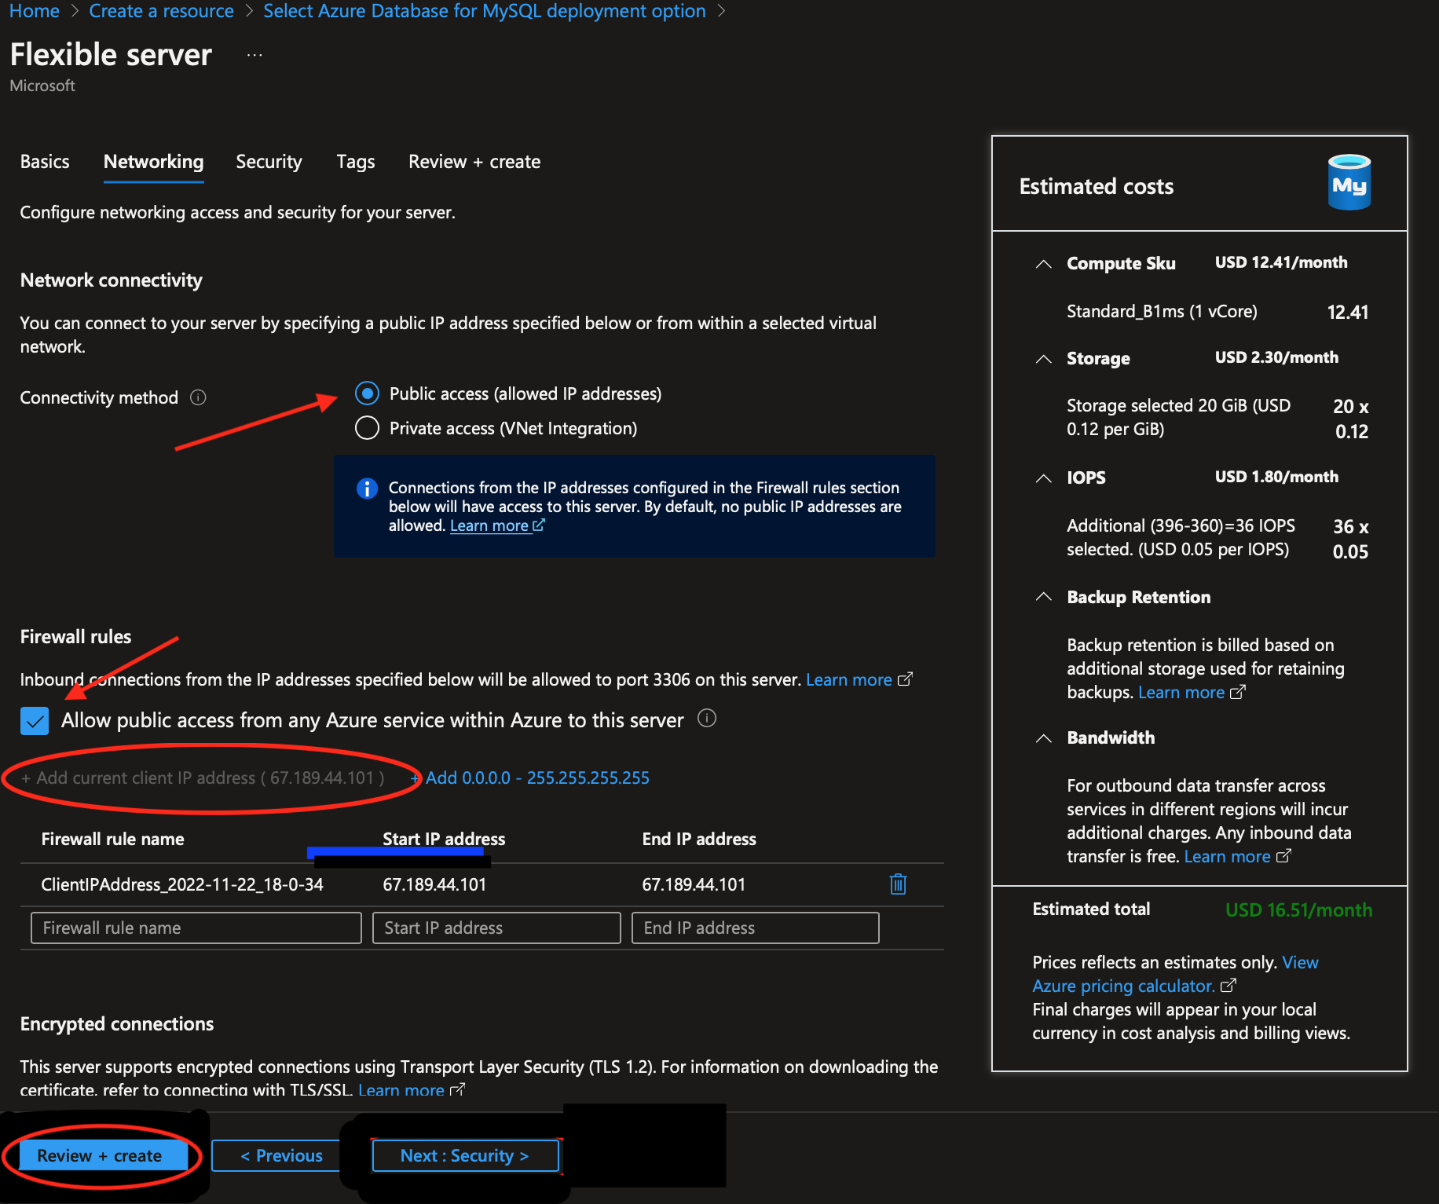Open Learn more link in the blue info box
1439x1204 pixels.
tap(497, 525)
